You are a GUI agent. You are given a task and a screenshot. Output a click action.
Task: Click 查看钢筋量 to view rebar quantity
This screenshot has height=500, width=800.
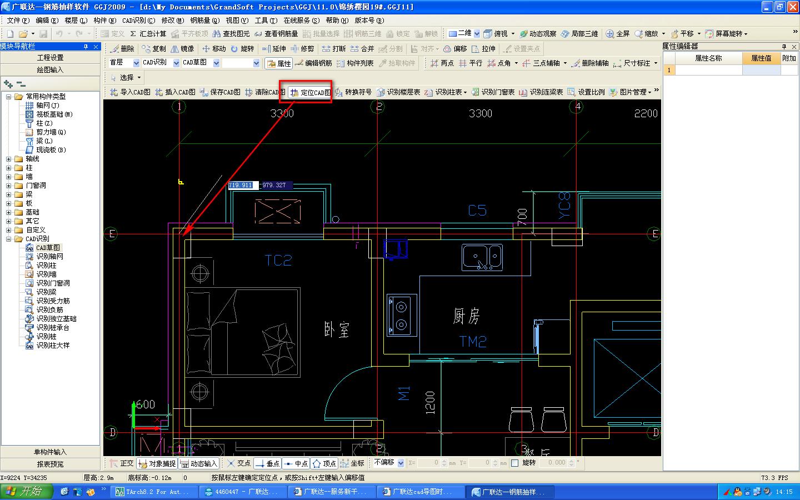(x=276, y=34)
